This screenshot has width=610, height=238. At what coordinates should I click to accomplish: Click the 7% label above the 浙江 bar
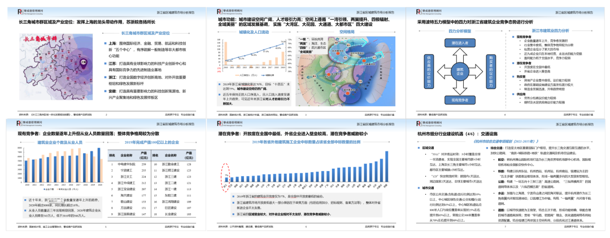click(225, 174)
